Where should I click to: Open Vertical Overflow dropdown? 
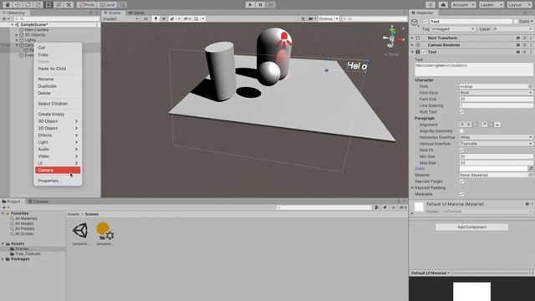coord(496,144)
